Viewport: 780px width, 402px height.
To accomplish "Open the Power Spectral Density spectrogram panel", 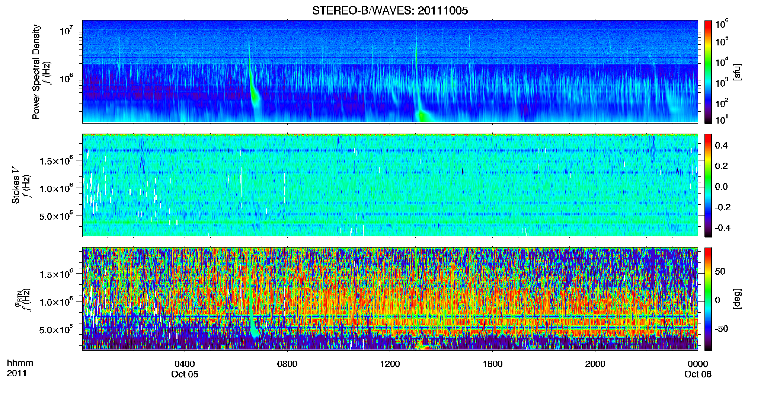I will tap(390, 71).
